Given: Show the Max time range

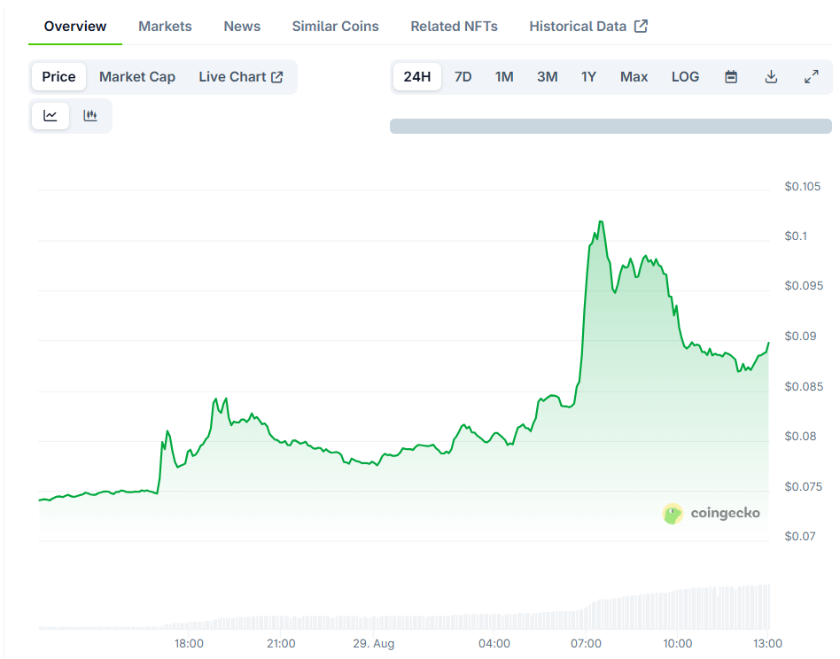Looking at the screenshot, I should pyautogui.click(x=634, y=77).
